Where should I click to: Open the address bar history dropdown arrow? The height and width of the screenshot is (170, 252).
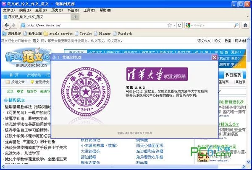[x=175, y=25]
